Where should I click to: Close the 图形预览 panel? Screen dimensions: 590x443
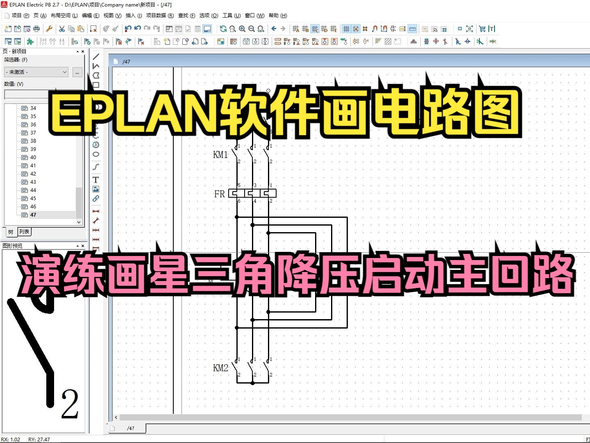[83, 246]
